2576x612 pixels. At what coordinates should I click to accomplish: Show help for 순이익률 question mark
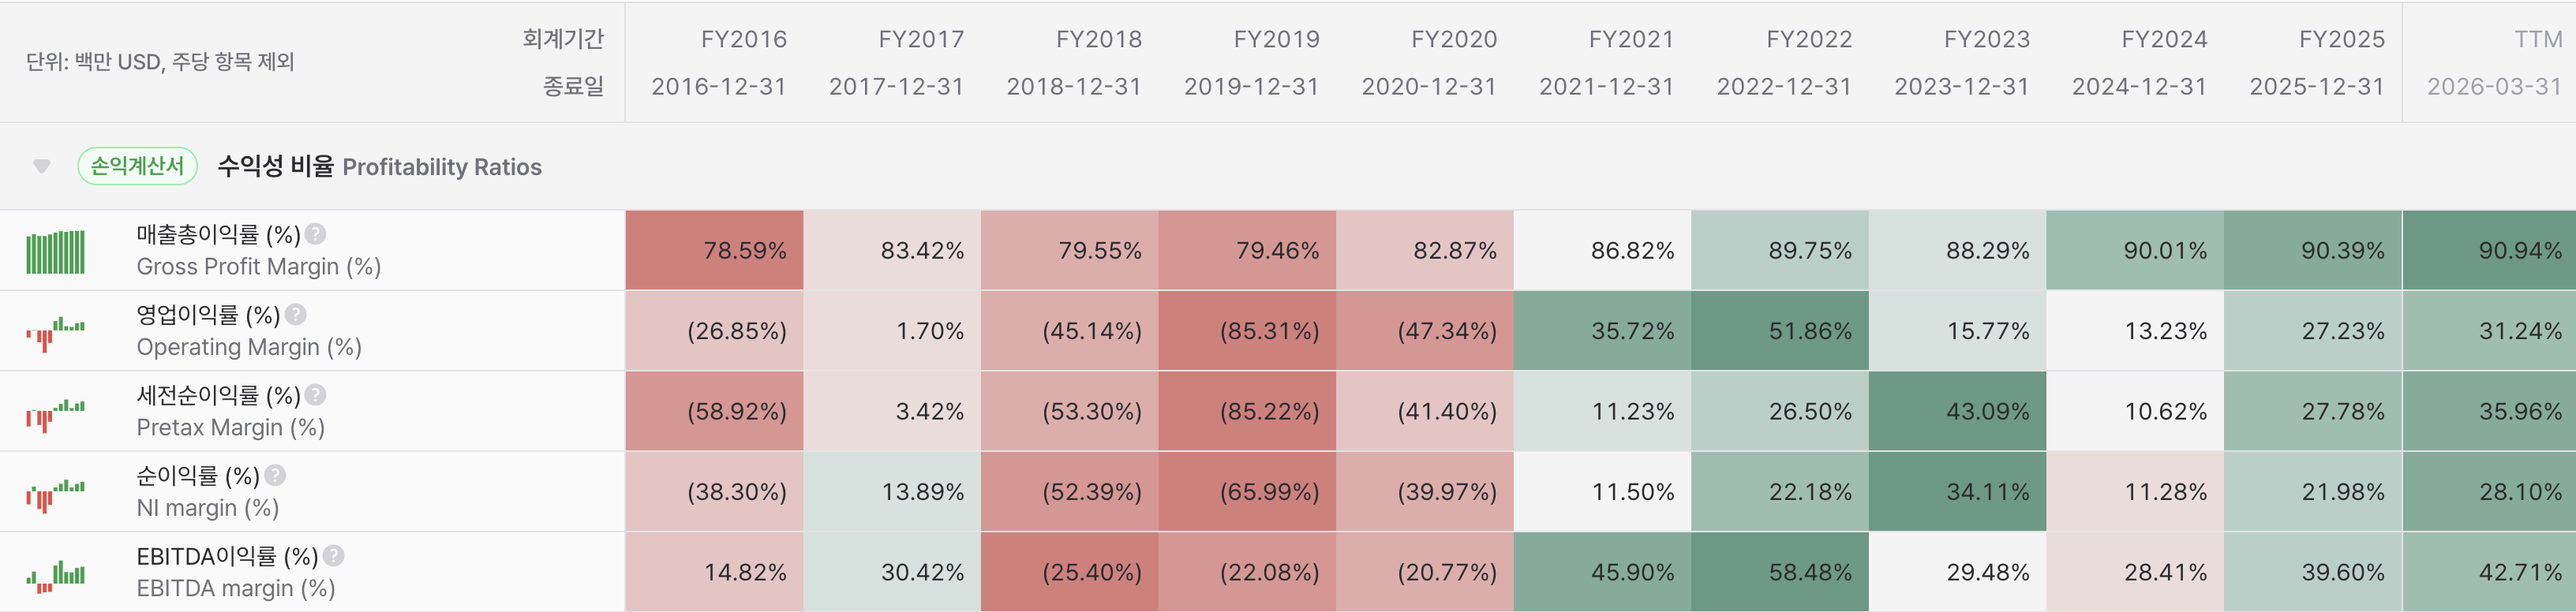click(x=275, y=475)
